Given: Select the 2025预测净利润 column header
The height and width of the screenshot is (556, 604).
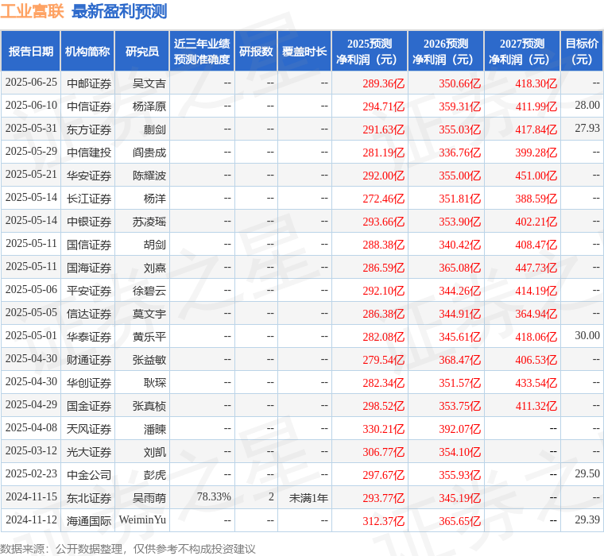Looking at the screenshot, I should [x=370, y=52].
